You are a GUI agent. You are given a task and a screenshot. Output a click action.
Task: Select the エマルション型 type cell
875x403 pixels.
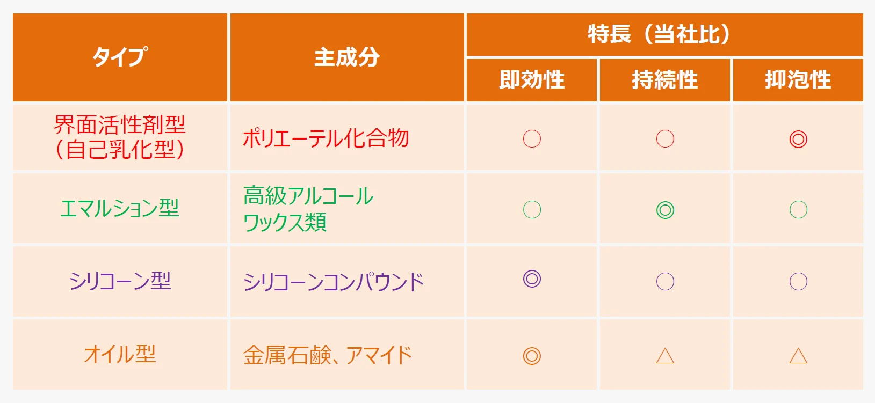120,208
